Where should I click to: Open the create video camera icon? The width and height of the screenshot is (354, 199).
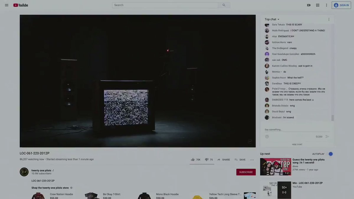309,5
